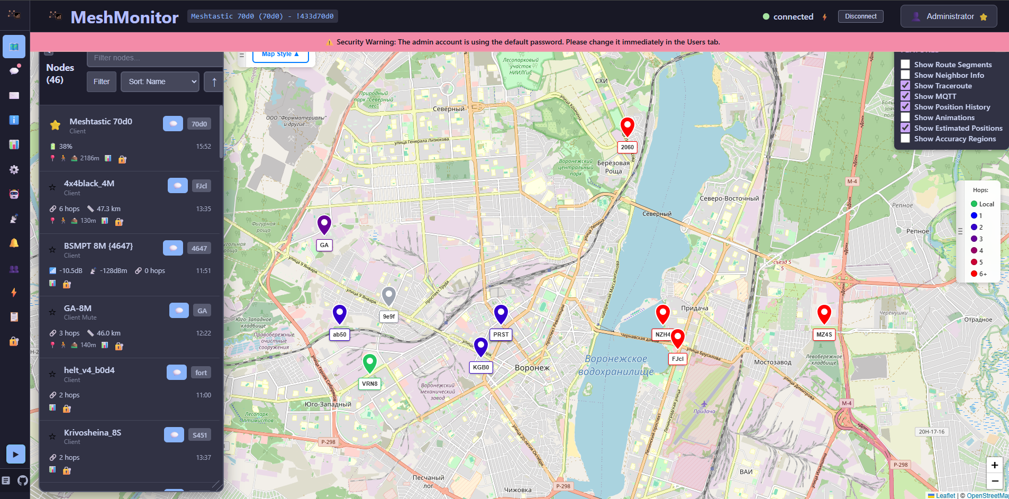1009x499 pixels.
Task: Click the Filter nodes search field
Action: 154,58
